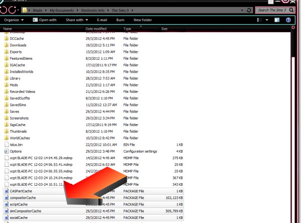Select the Downloads folder

coord(18,45)
